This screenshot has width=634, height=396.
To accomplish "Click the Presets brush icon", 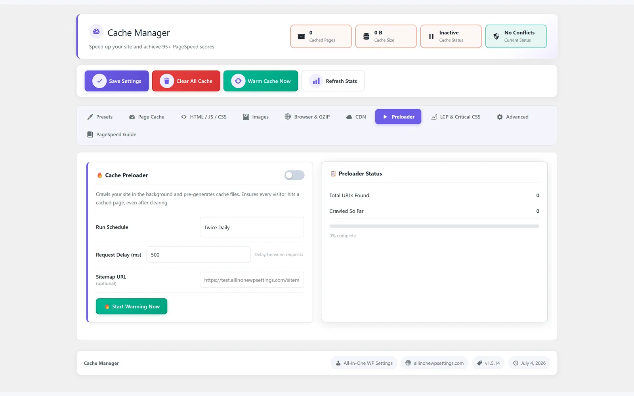I will coord(90,117).
